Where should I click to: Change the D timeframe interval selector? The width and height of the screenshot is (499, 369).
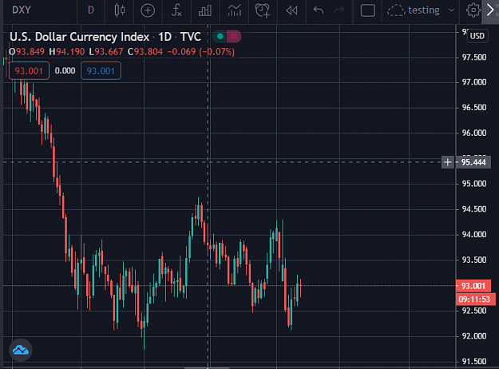91,10
